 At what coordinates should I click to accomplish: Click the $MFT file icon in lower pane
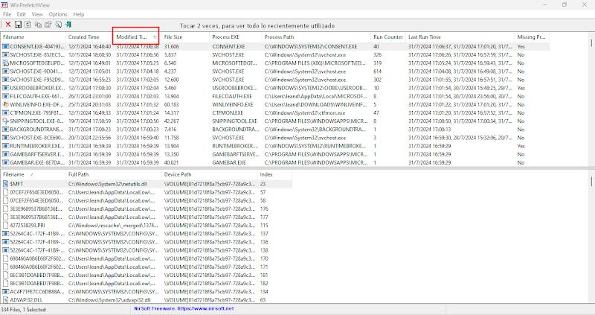pos(5,184)
